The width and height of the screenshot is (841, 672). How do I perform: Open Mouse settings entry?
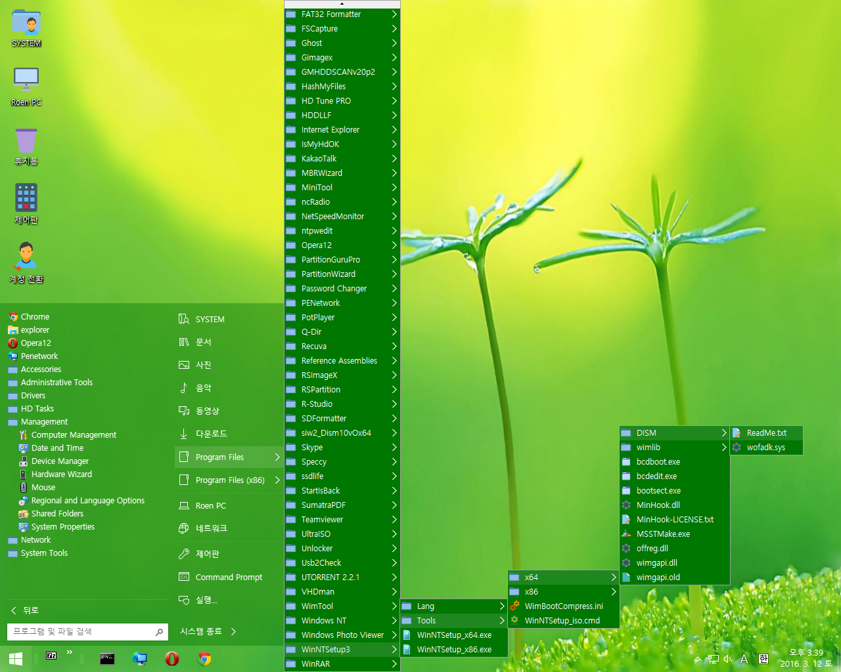tap(43, 488)
